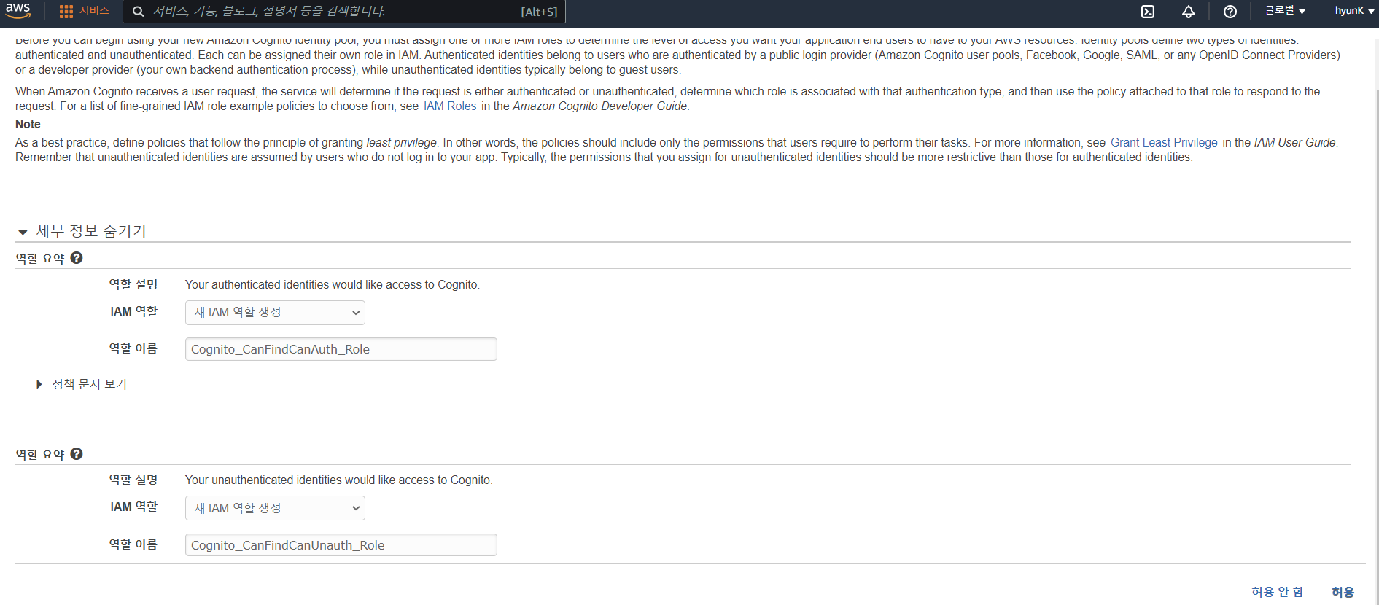Click the bold 'Note' heading

pyautogui.click(x=28, y=125)
